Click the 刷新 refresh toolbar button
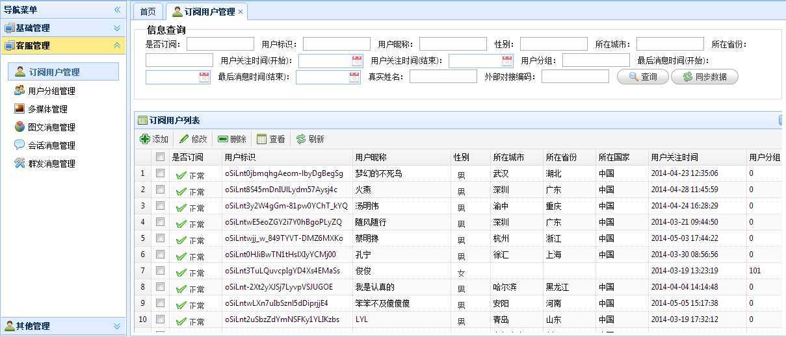This screenshot has height=337, width=786. click(x=310, y=139)
